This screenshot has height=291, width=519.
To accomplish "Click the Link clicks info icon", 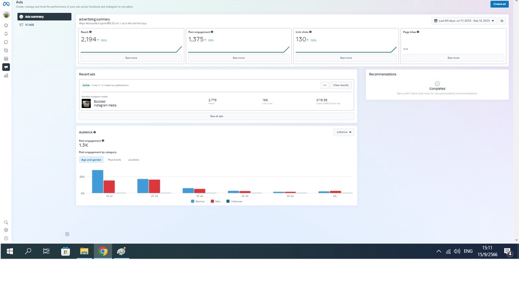I will 310,32.
